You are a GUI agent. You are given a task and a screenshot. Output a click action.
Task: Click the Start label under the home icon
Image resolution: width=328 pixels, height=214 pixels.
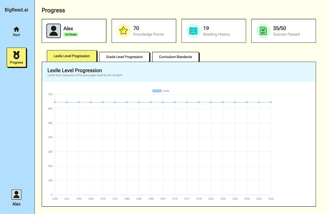pyautogui.click(x=16, y=35)
